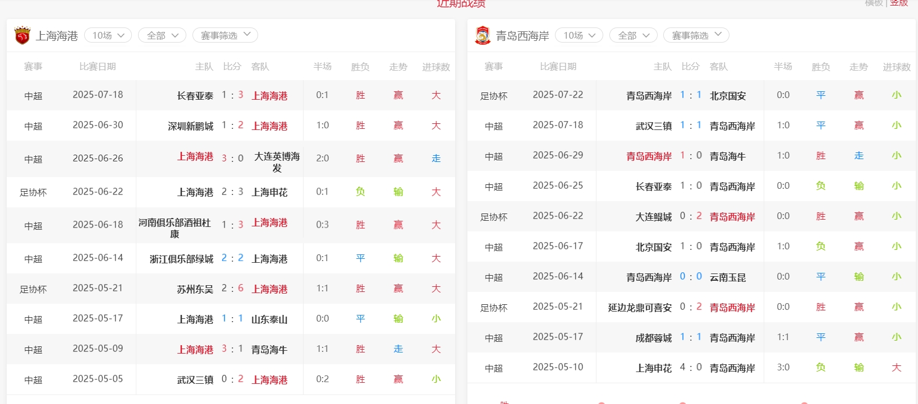Click the 2:6 score of 苏州东吴 match
Screen dimensions: 918x404
pyautogui.click(x=232, y=289)
